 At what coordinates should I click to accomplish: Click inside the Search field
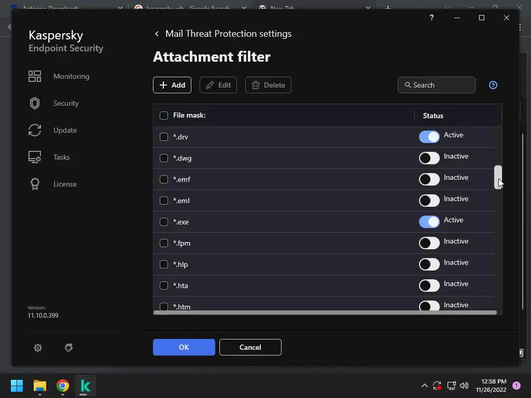(437, 85)
